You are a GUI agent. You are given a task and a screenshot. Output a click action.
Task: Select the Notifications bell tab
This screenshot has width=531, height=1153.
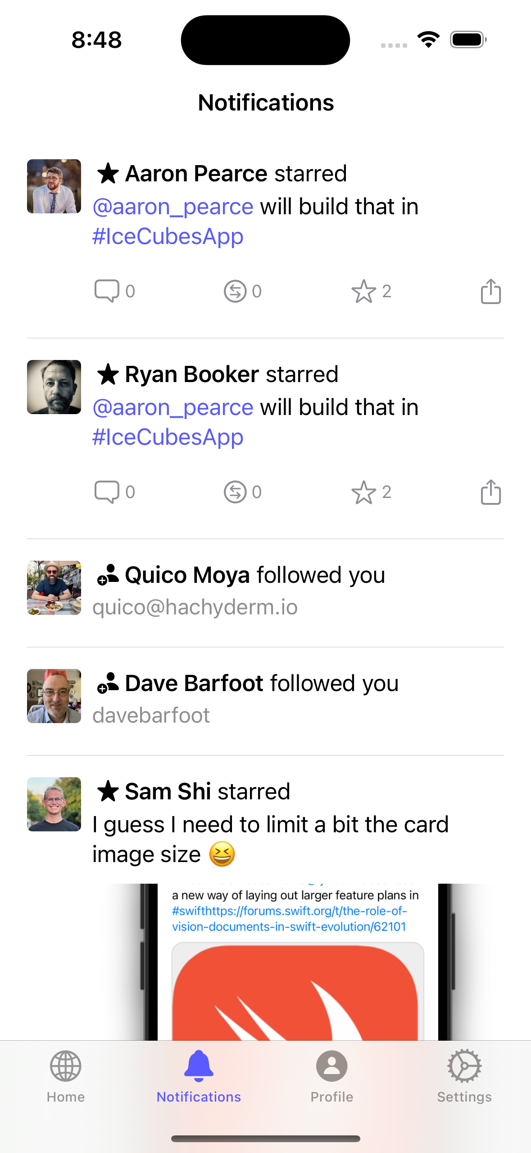coord(199,1076)
